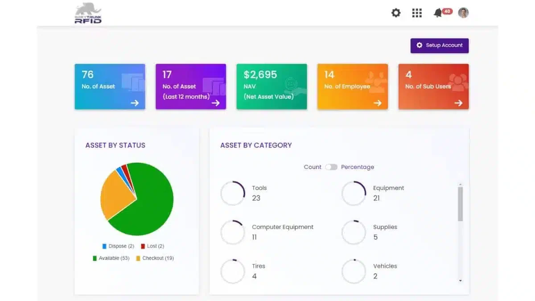This screenshot has width=535, height=301.
Task: Open the apps grid menu
Action: pos(417,13)
